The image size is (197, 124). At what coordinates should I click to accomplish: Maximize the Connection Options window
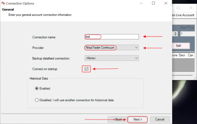point(153,4)
